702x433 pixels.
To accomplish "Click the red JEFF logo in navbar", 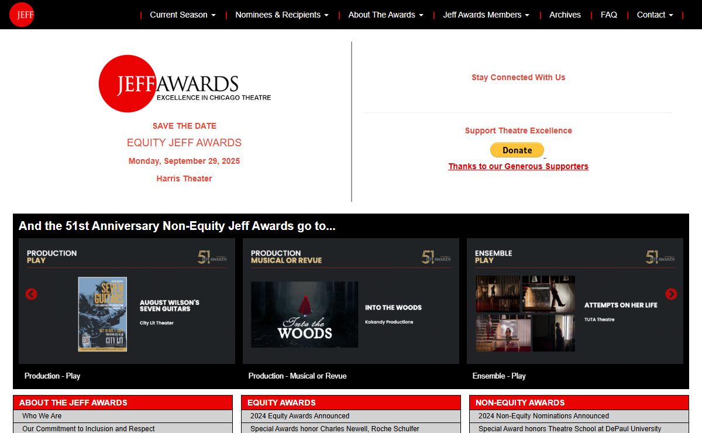I will pyautogui.click(x=22, y=15).
